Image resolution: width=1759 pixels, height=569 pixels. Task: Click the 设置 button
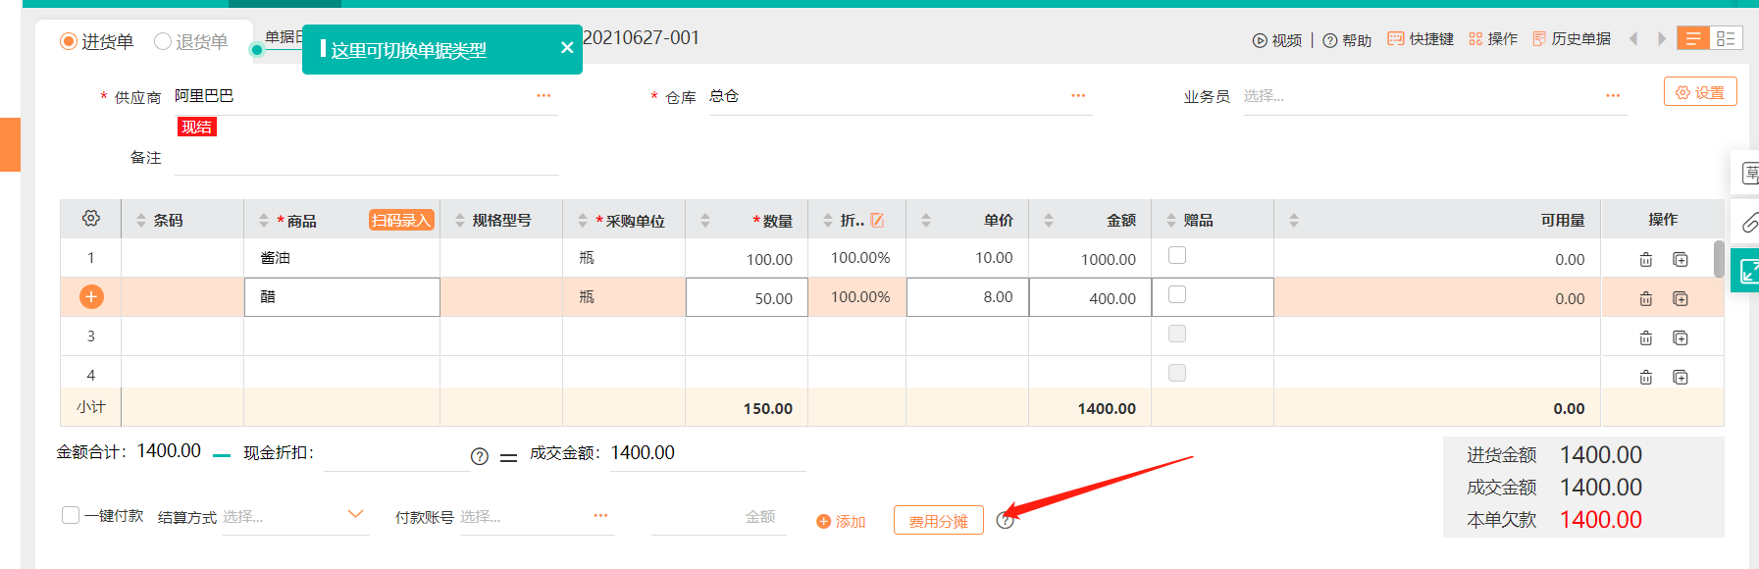tap(1700, 92)
